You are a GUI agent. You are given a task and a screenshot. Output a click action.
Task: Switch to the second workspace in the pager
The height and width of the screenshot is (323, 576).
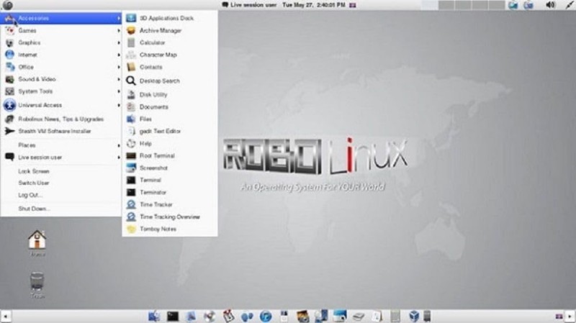coord(446,5)
